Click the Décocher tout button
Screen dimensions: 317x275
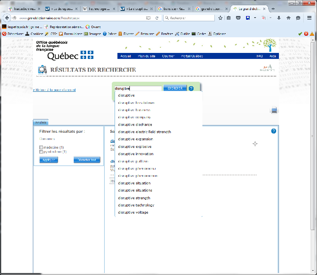[87, 160]
